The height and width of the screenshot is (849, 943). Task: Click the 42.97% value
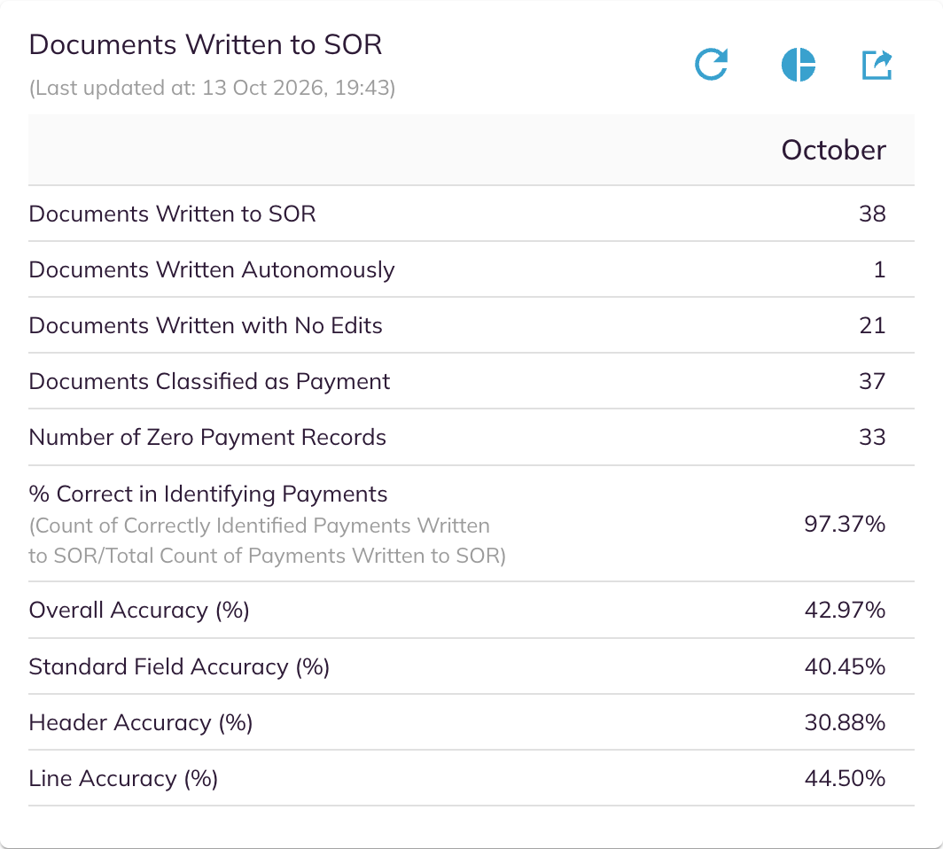click(x=845, y=610)
